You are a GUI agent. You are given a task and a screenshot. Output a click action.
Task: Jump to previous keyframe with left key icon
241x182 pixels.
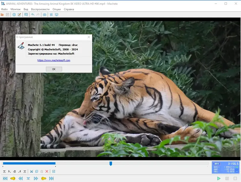click(x=13, y=178)
